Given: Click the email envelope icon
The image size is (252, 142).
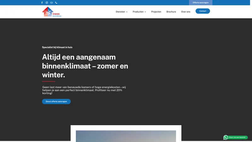Looking at the screenshot, I should click(51, 3).
